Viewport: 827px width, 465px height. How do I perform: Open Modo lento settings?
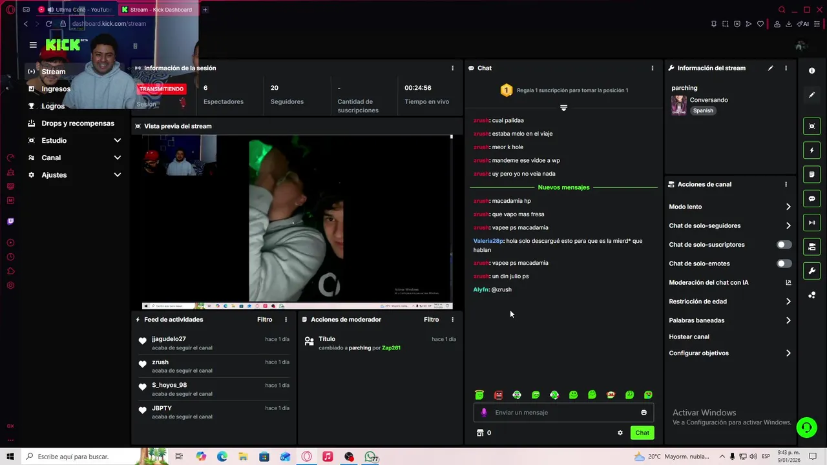730,207
